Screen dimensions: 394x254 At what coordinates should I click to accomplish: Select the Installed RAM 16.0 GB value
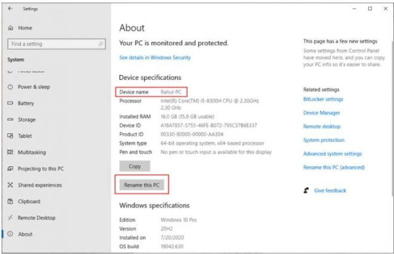187,116
